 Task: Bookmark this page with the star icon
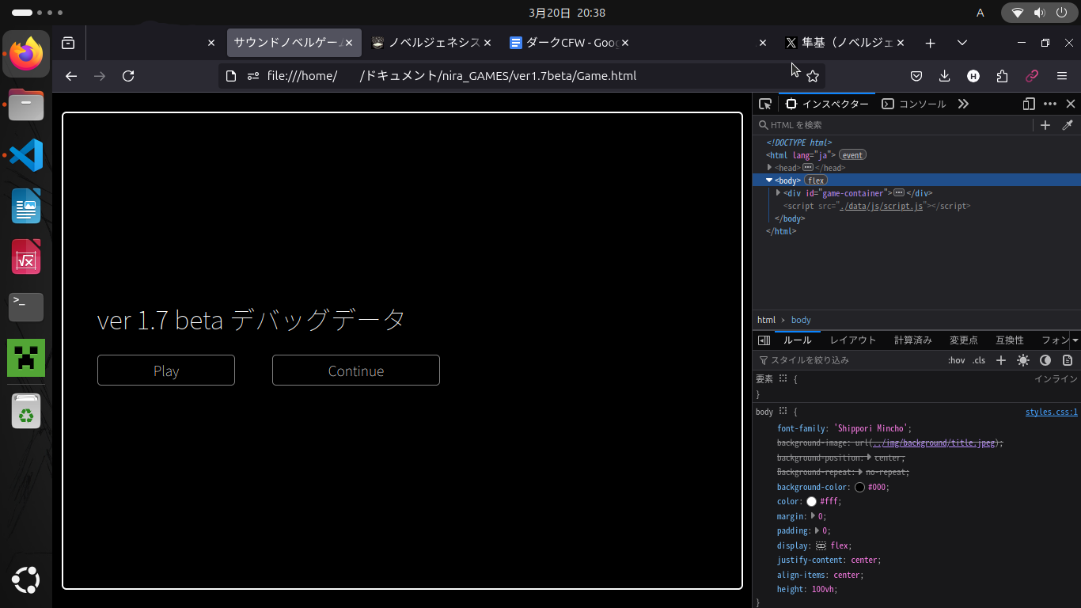[x=812, y=76]
